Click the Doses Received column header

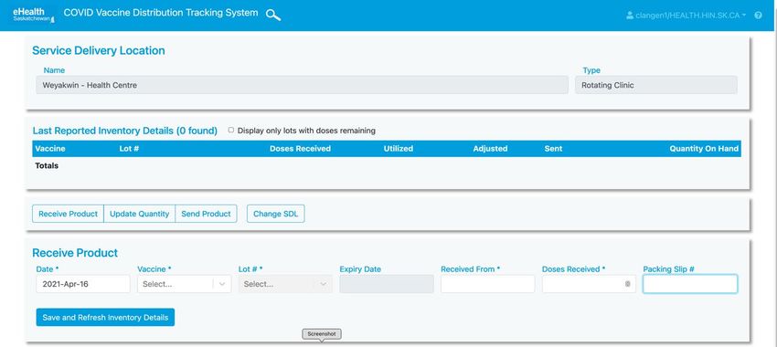(300, 149)
